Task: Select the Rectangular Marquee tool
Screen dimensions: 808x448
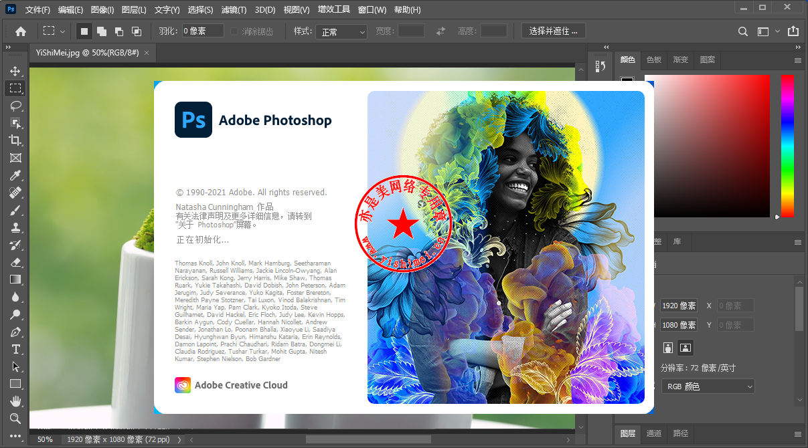Action: (15, 88)
